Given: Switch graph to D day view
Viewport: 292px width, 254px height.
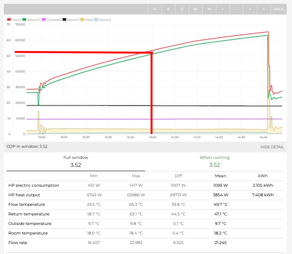Looking at the screenshot, I should (x=182, y=9).
